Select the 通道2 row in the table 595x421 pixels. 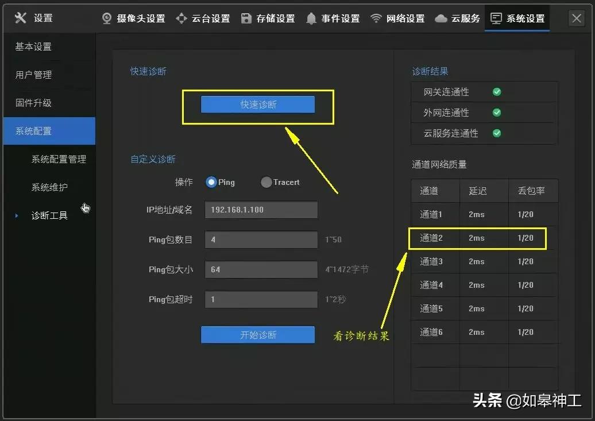point(477,238)
